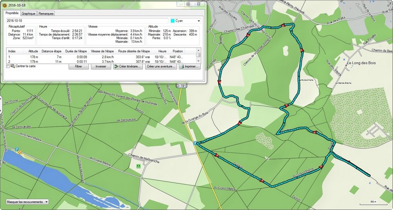Click the Ascension value 399 m
Screen dimensions: 393x210
click(x=193, y=31)
